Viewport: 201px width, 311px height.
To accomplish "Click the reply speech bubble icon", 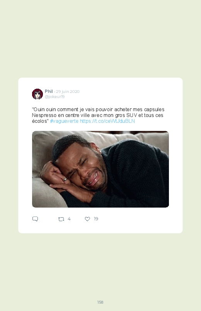I will pyautogui.click(x=35, y=219).
